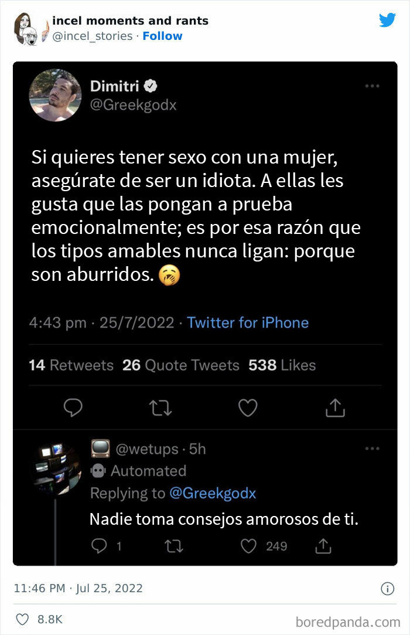Retweet the @wetups reply
410x635 pixels.
tap(173, 546)
